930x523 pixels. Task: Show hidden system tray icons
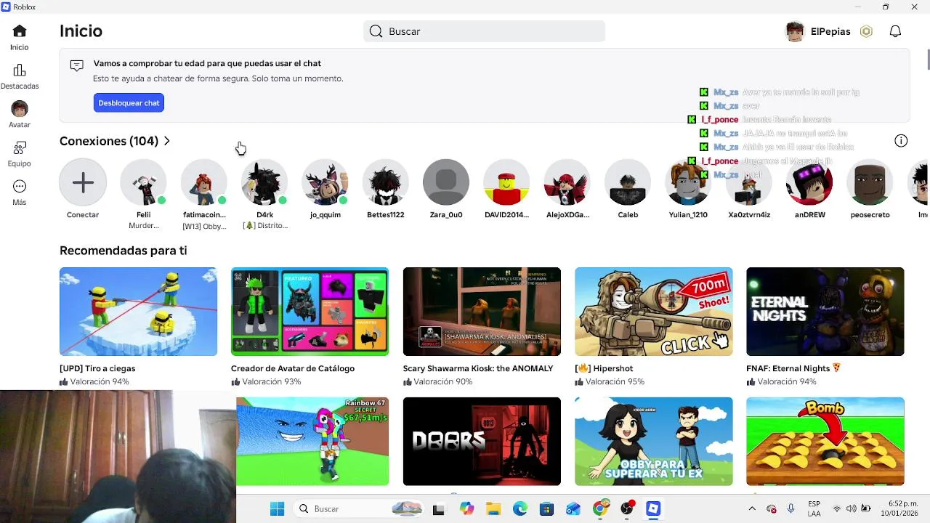(x=752, y=508)
